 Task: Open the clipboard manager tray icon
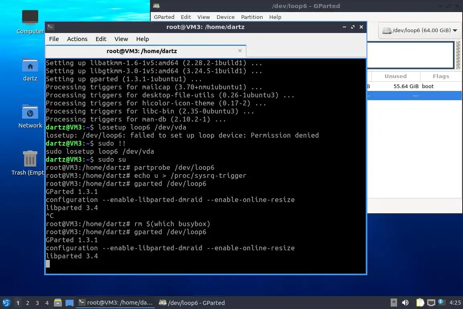pos(420,303)
